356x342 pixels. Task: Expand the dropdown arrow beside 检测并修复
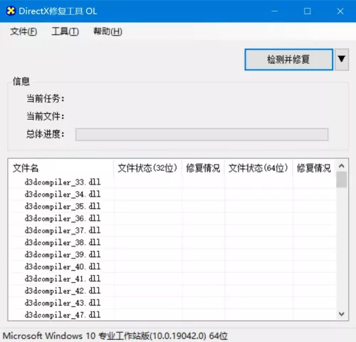click(342, 59)
